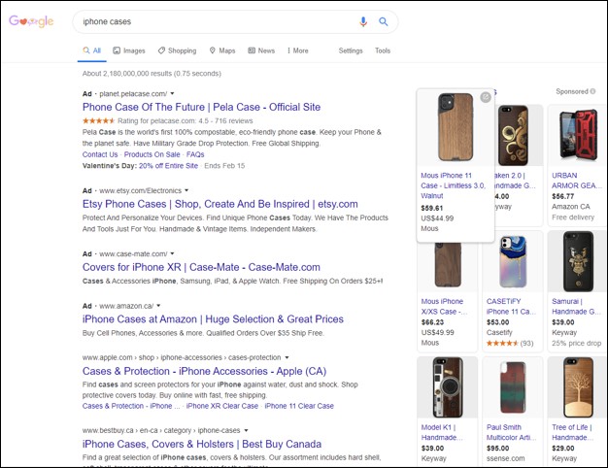The width and height of the screenshot is (608, 468).
Task: Open 'iPhone Cases, Covers & Holsters' Best Buy result
Action: pyautogui.click(x=202, y=444)
